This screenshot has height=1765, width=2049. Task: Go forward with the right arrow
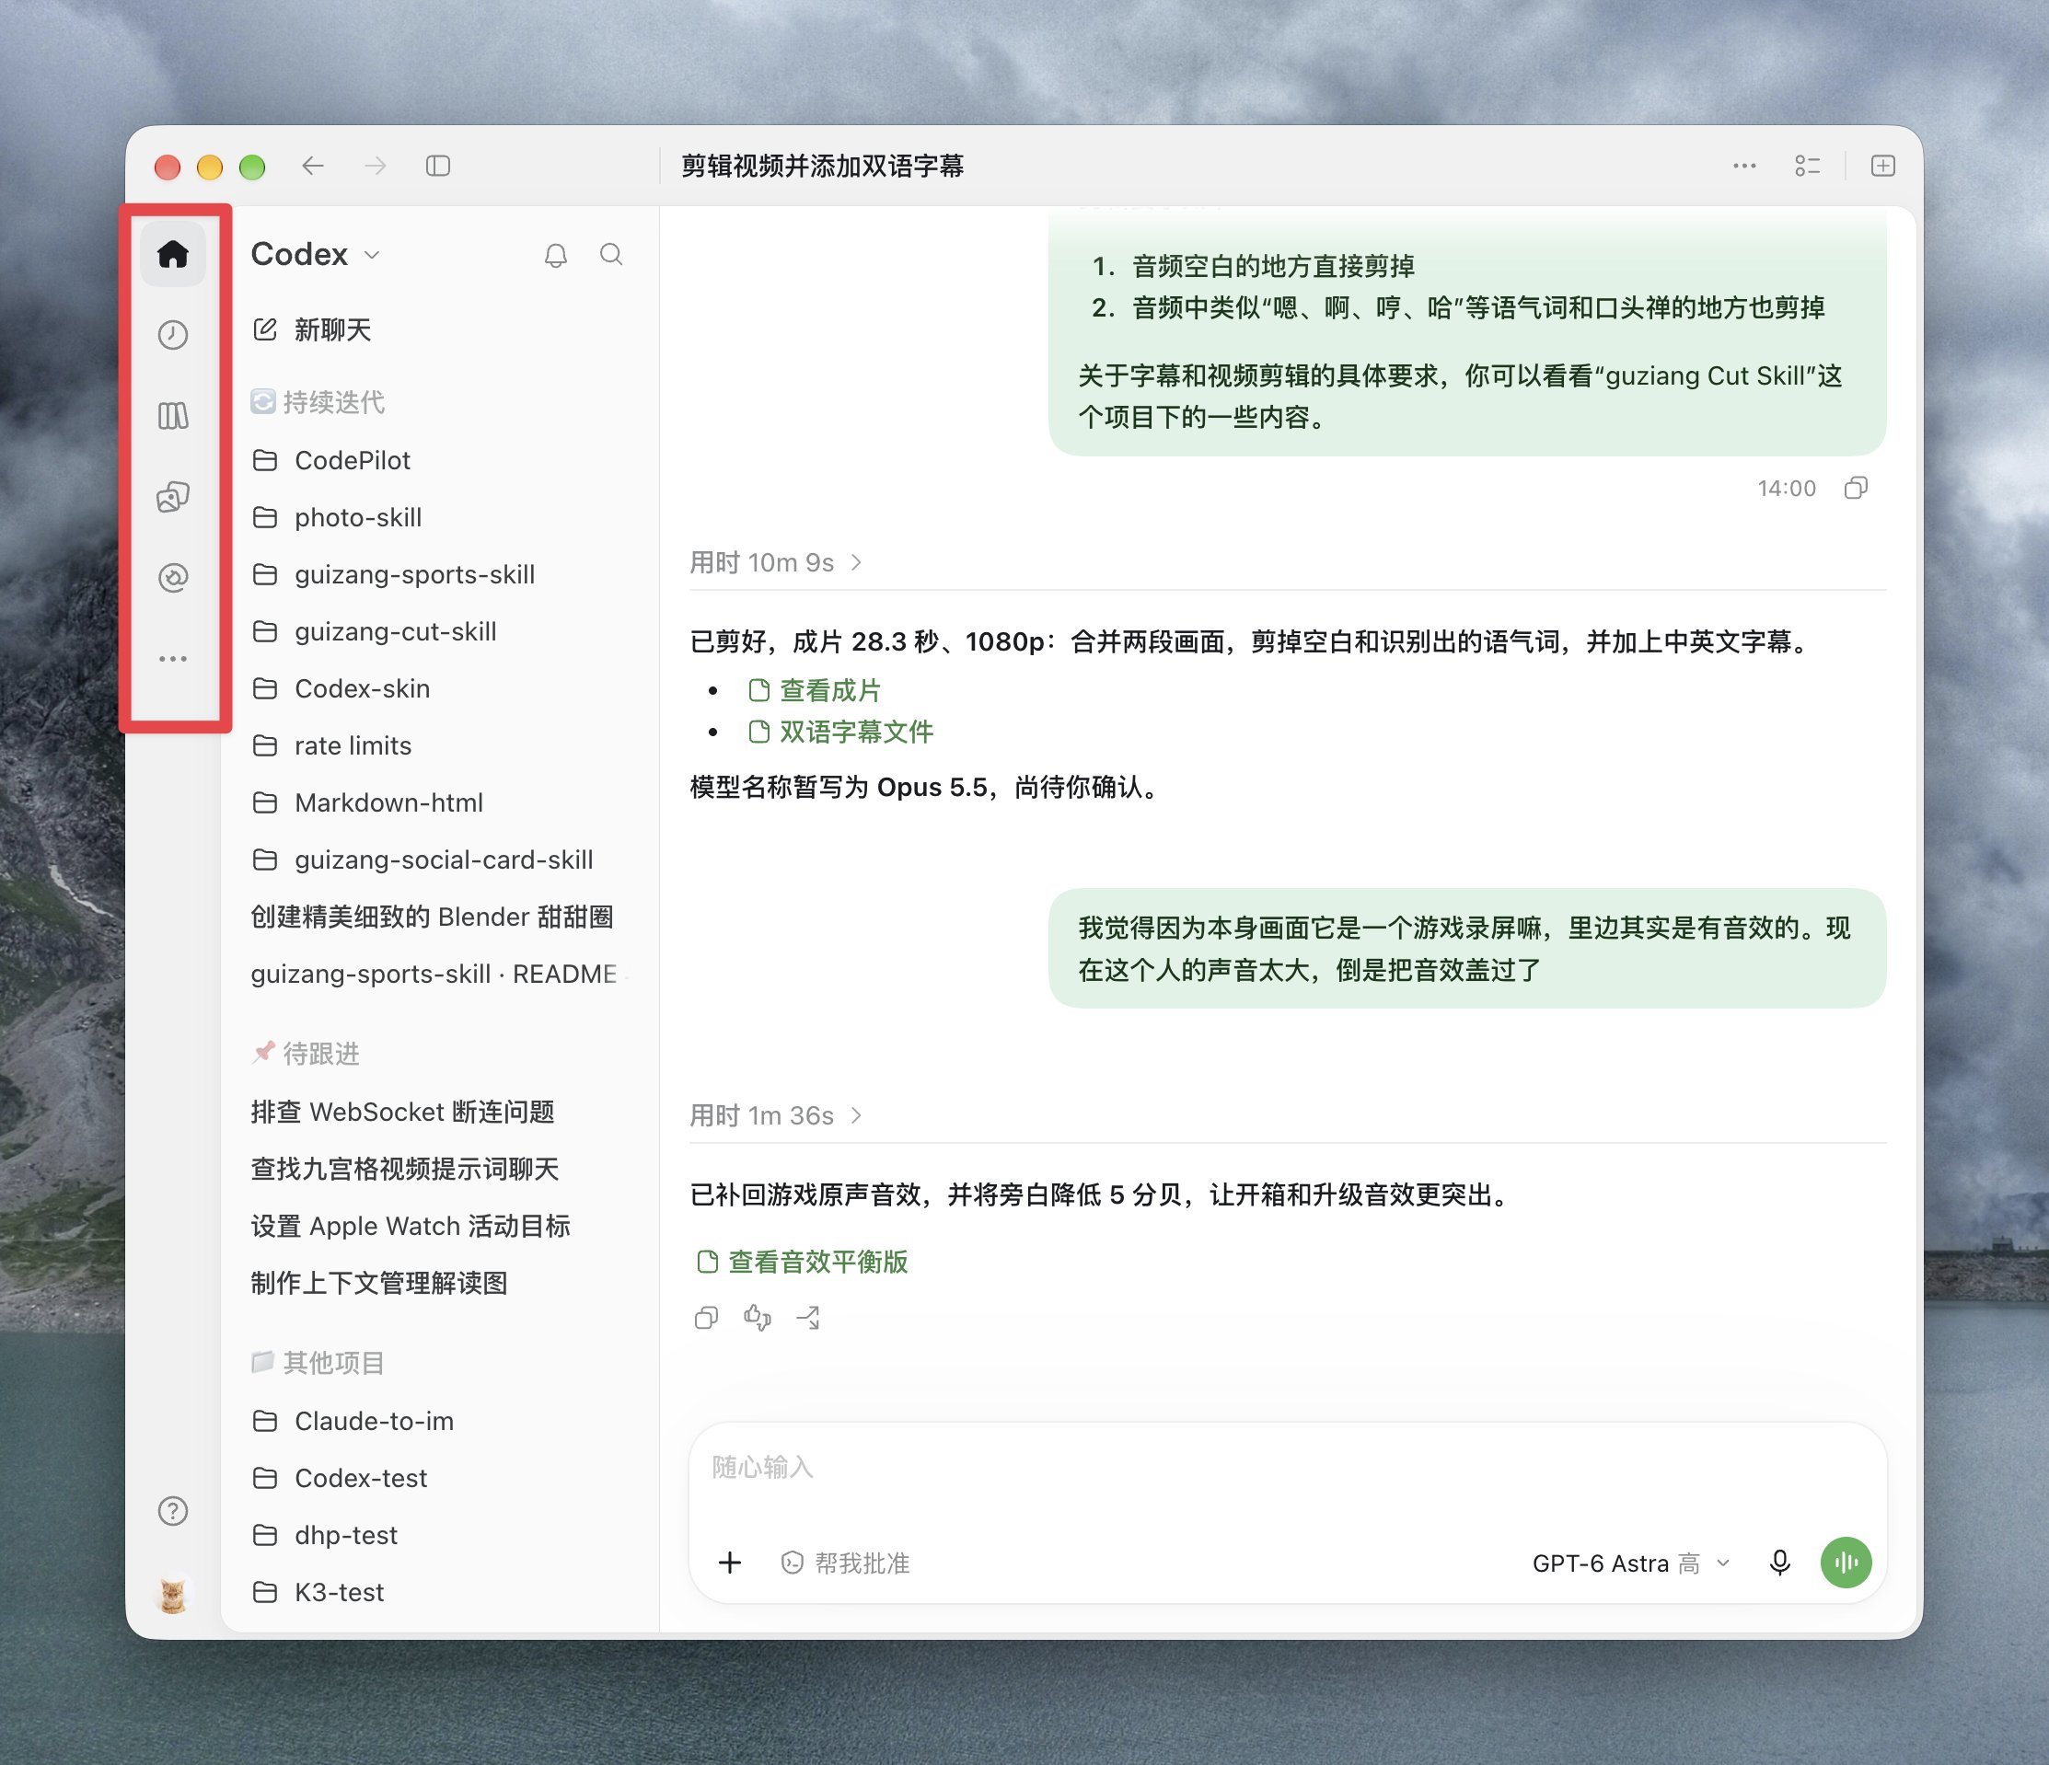(375, 167)
